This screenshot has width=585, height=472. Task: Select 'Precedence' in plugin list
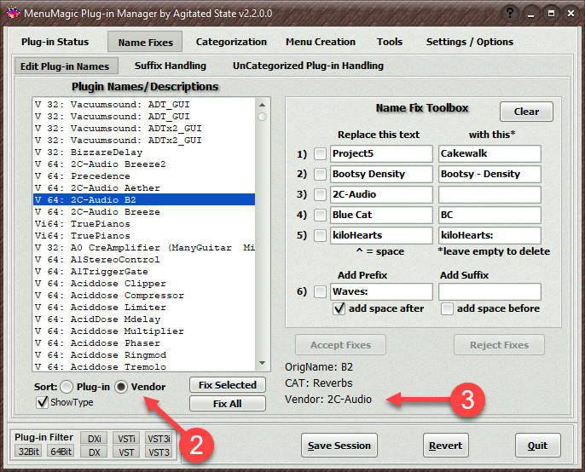click(x=144, y=176)
